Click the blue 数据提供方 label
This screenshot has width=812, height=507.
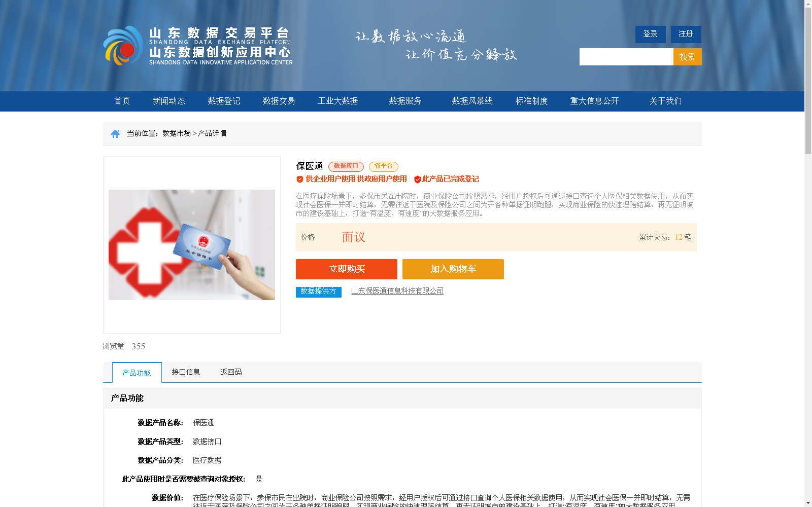click(319, 292)
